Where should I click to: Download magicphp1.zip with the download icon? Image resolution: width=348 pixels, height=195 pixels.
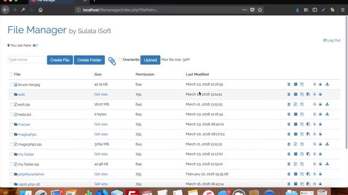[x=327, y=144]
